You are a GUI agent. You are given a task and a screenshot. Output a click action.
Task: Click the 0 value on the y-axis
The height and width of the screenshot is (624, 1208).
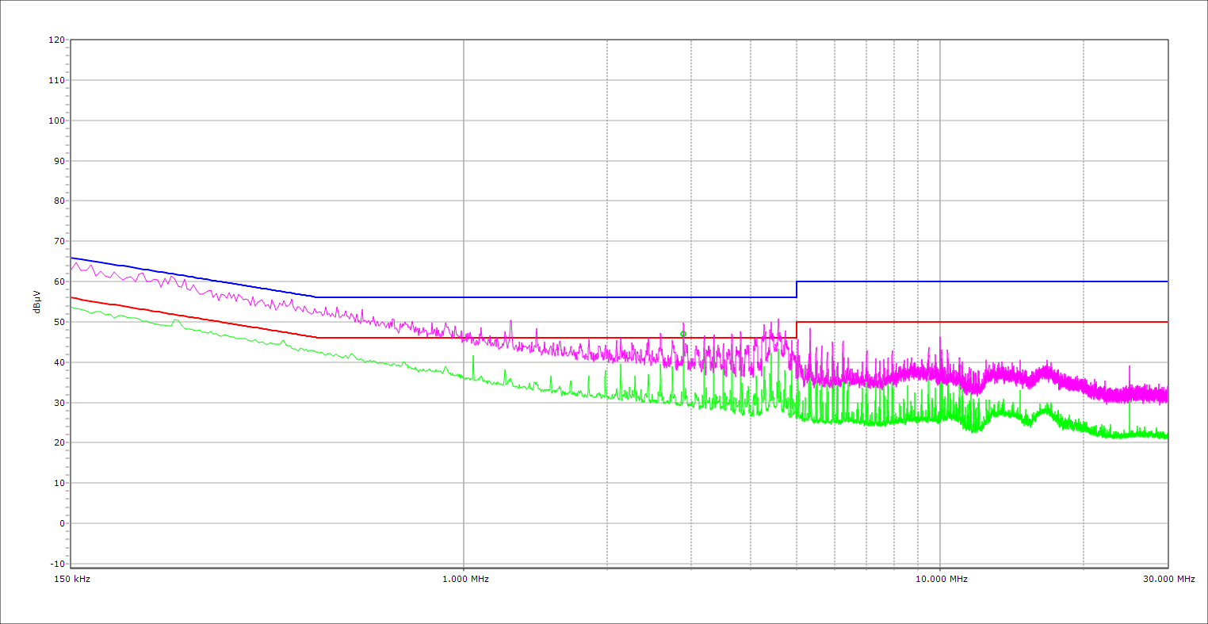[x=61, y=523]
